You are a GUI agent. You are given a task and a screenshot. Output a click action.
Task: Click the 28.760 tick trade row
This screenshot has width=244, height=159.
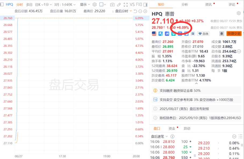pyautogui.click(x=171, y=157)
